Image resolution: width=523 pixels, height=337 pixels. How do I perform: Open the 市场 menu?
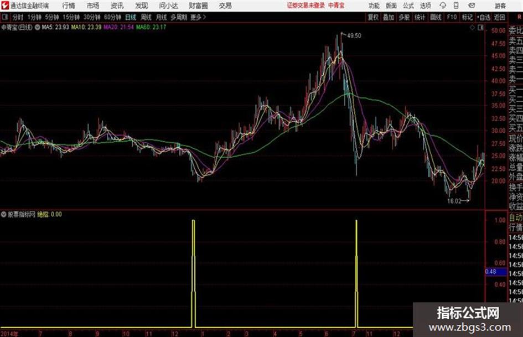click(93, 6)
